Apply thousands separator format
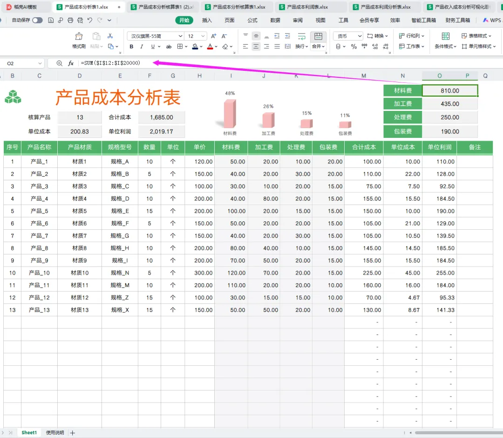This screenshot has width=503, height=438. (364, 47)
